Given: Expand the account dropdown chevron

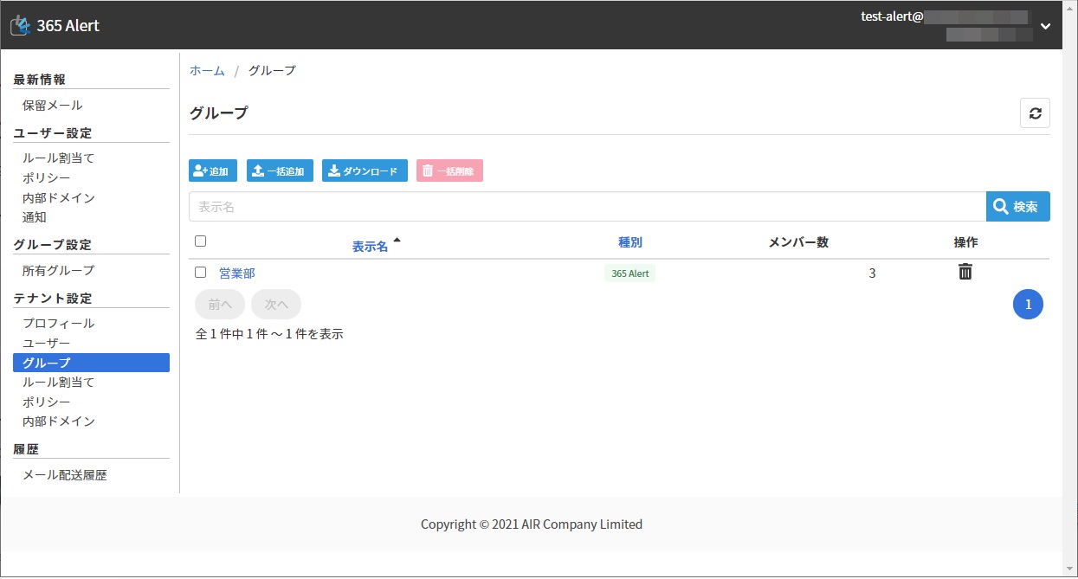Looking at the screenshot, I should pos(1045,26).
